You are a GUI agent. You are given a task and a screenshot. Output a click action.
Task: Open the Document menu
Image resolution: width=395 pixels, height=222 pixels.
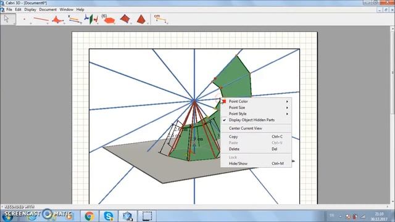click(48, 10)
